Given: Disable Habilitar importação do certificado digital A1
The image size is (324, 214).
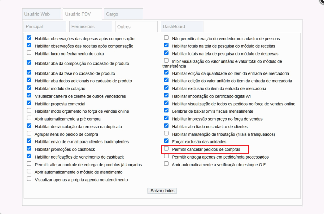Looking at the screenshot, I should pyautogui.click(x=166, y=95).
